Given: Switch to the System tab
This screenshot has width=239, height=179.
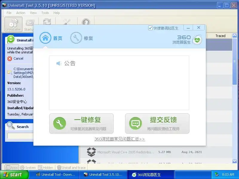Looking at the screenshot, I should coord(28,168).
